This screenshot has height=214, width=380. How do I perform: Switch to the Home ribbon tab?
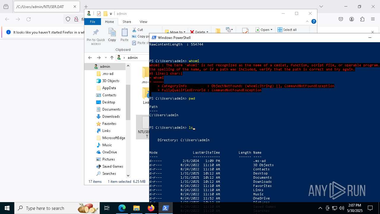click(x=110, y=22)
